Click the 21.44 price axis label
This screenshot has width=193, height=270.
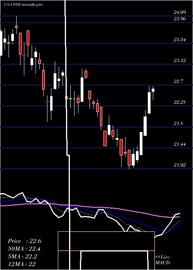click(179, 144)
